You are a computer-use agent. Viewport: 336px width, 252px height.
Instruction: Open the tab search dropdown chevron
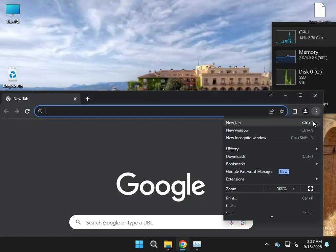pyautogui.click(x=270, y=95)
